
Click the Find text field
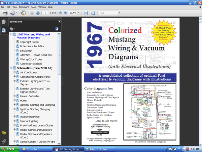click(109, 13)
